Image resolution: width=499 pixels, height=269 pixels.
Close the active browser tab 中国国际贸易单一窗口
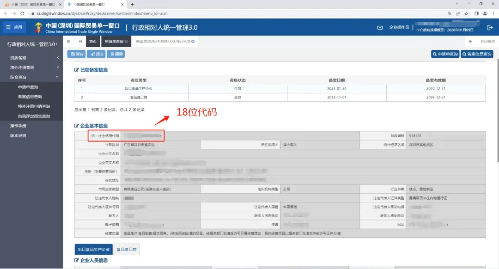[122, 5]
